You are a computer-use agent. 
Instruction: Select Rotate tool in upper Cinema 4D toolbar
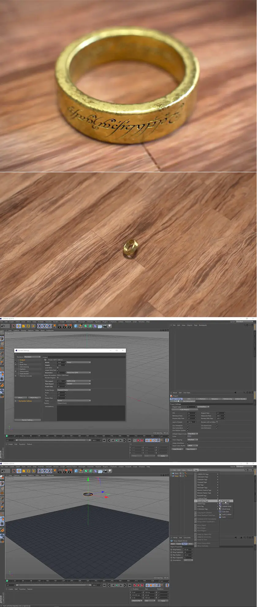pyautogui.click(x=28, y=326)
